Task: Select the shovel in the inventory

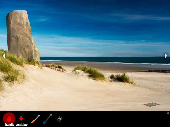Action: pos(48,119)
